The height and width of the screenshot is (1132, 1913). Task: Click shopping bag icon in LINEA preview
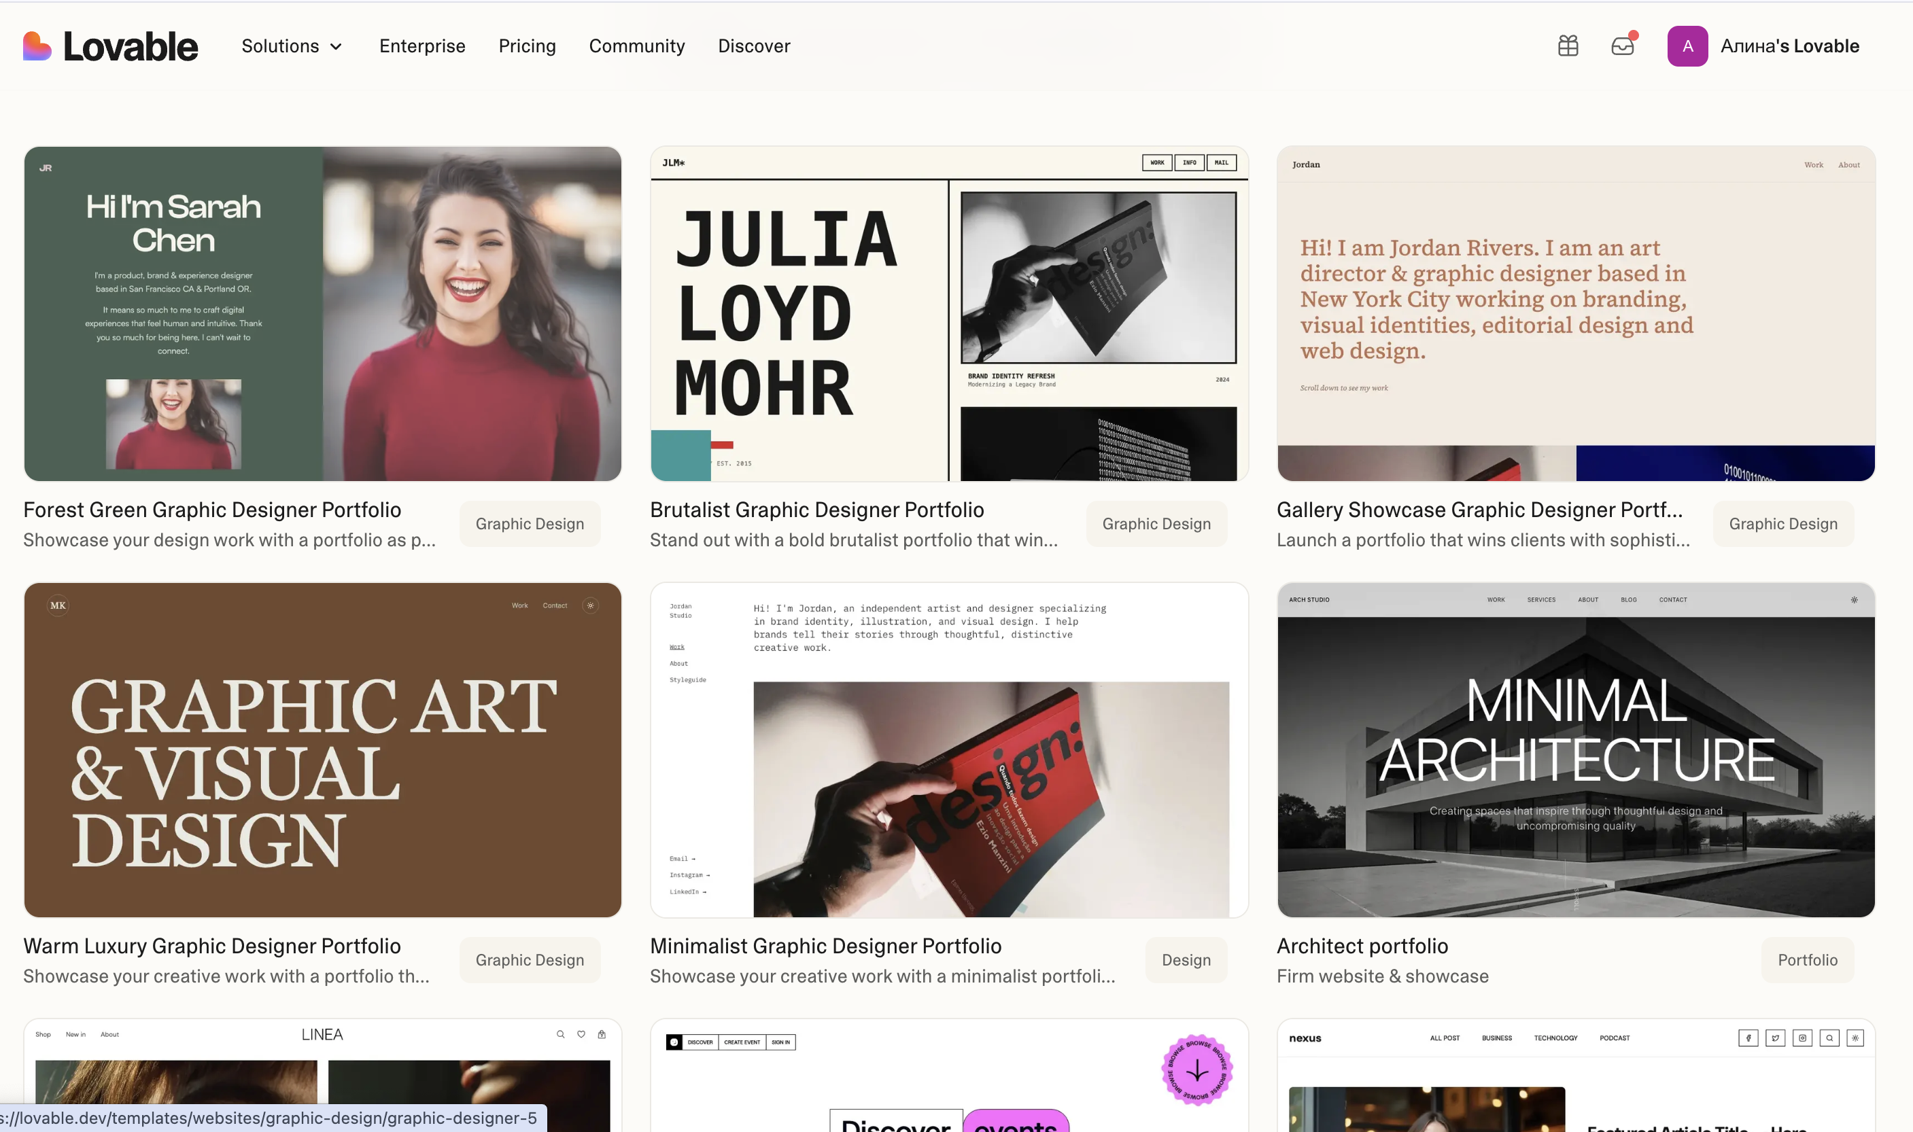tap(601, 1034)
